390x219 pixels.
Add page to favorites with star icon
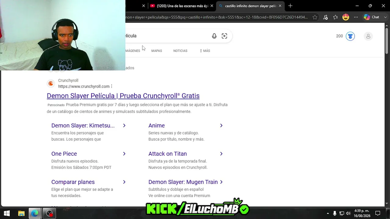(x=315, y=17)
